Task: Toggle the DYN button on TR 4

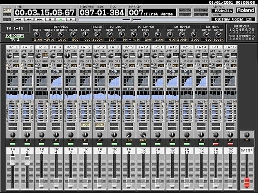Action: click(56, 71)
